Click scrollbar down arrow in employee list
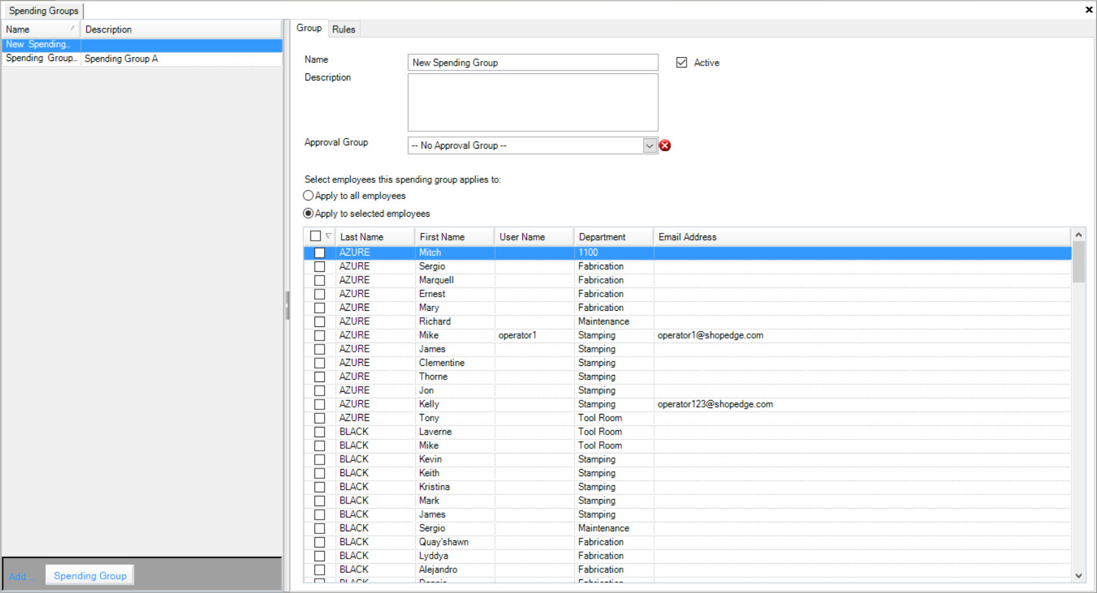Viewport: 1097px width, 593px height. (x=1078, y=575)
